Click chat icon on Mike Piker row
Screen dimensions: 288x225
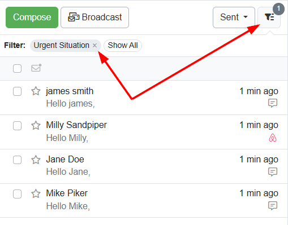click(273, 206)
